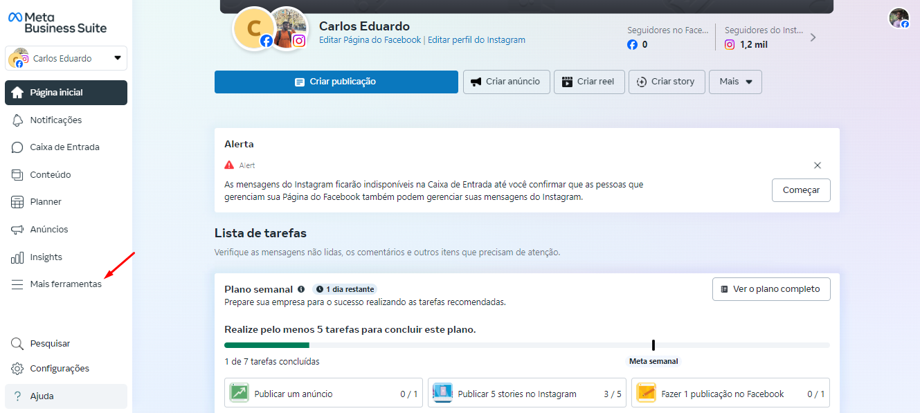The width and height of the screenshot is (920, 413).
Task: Select the Notificações menu label
Action: [x=56, y=120]
